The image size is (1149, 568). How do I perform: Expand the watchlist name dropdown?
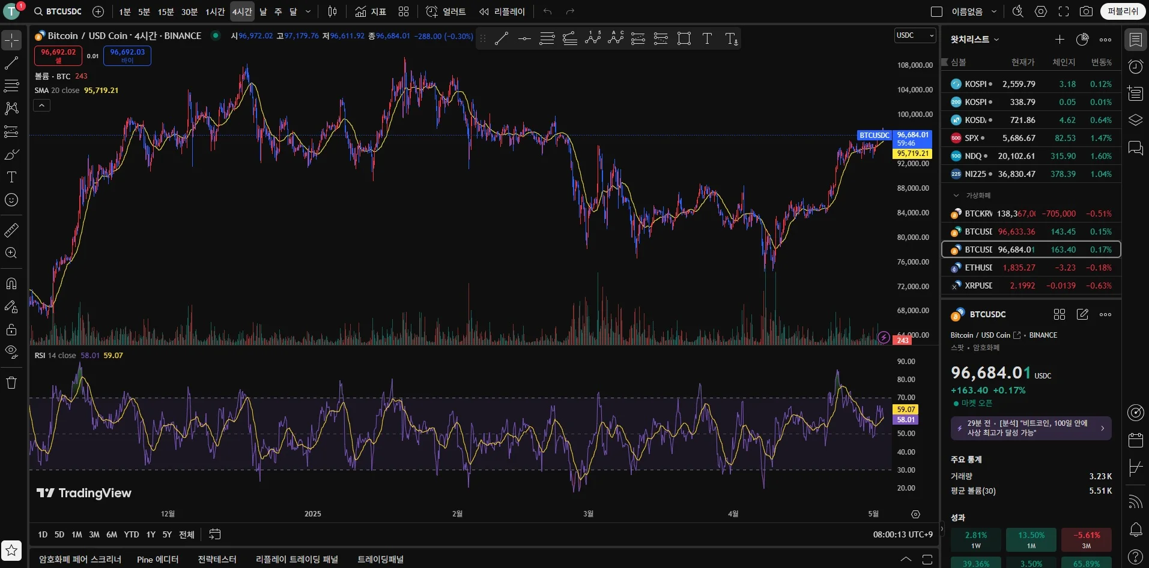click(974, 40)
